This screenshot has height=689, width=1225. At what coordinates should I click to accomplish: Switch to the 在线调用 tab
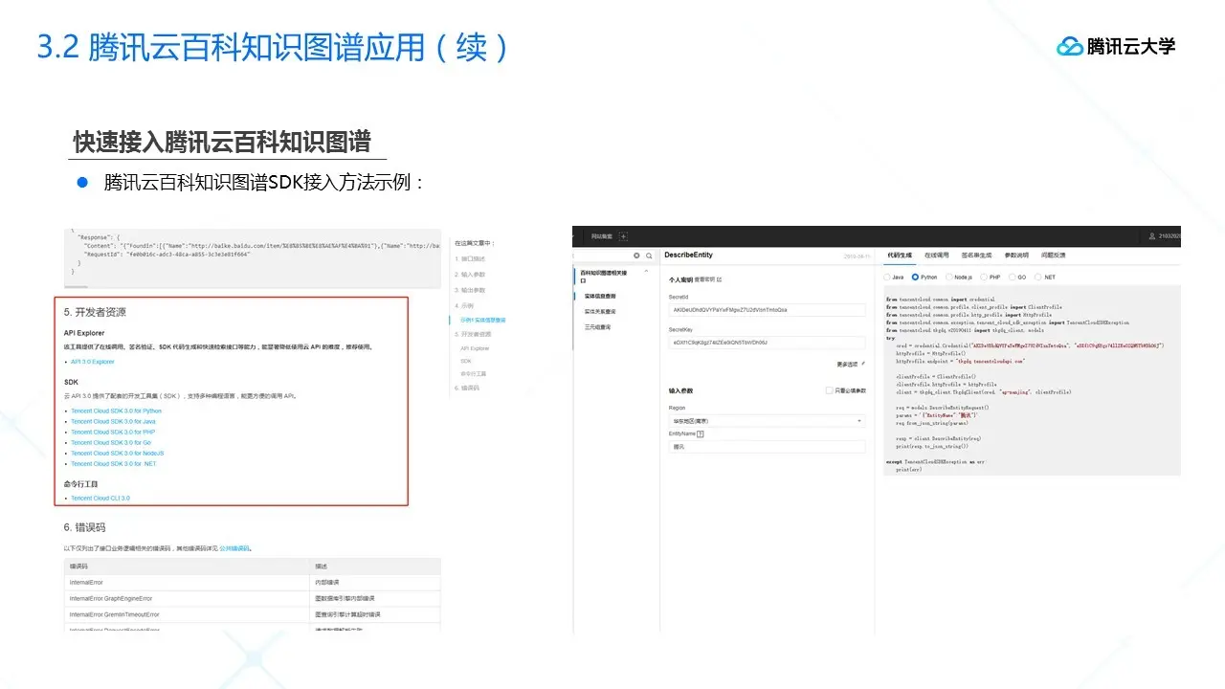pos(936,256)
